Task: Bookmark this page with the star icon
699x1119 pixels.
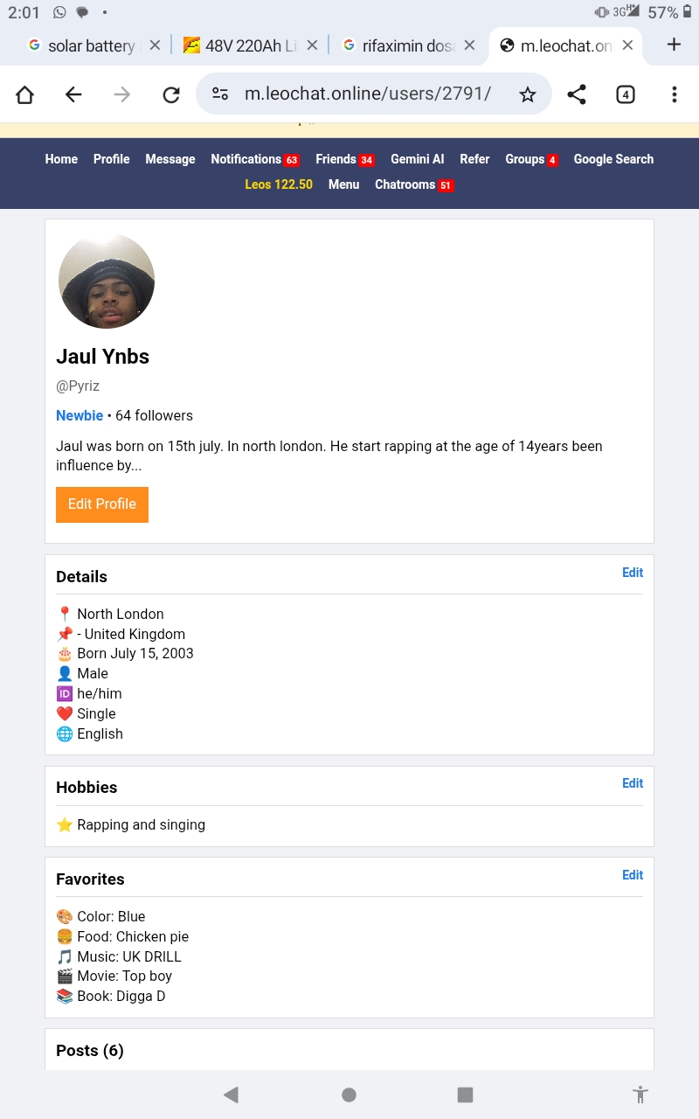Action: click(x=527, y=94)
